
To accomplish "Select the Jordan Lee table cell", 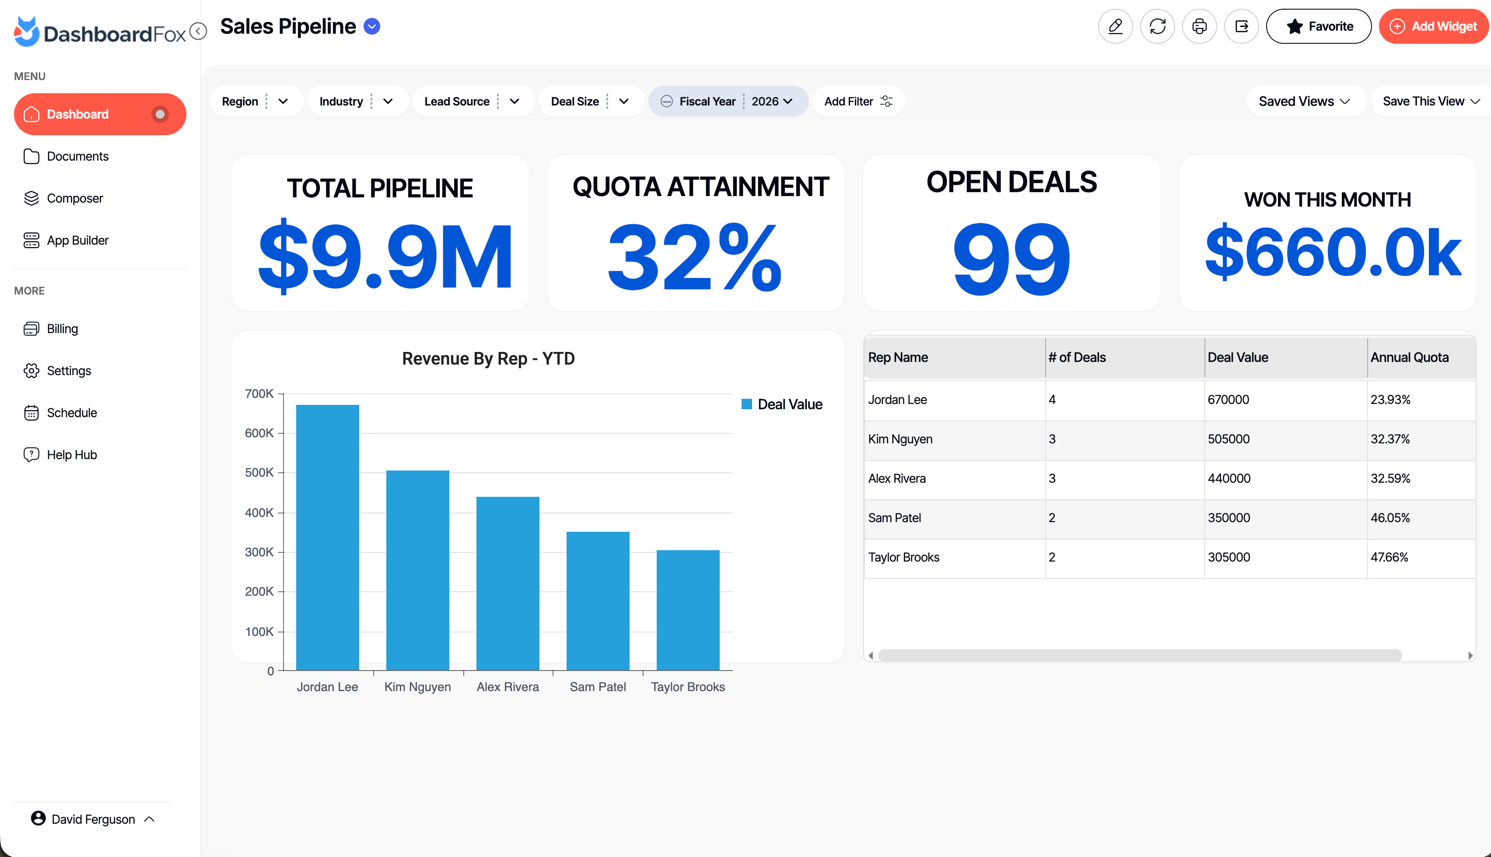I will tap(954, 400).
